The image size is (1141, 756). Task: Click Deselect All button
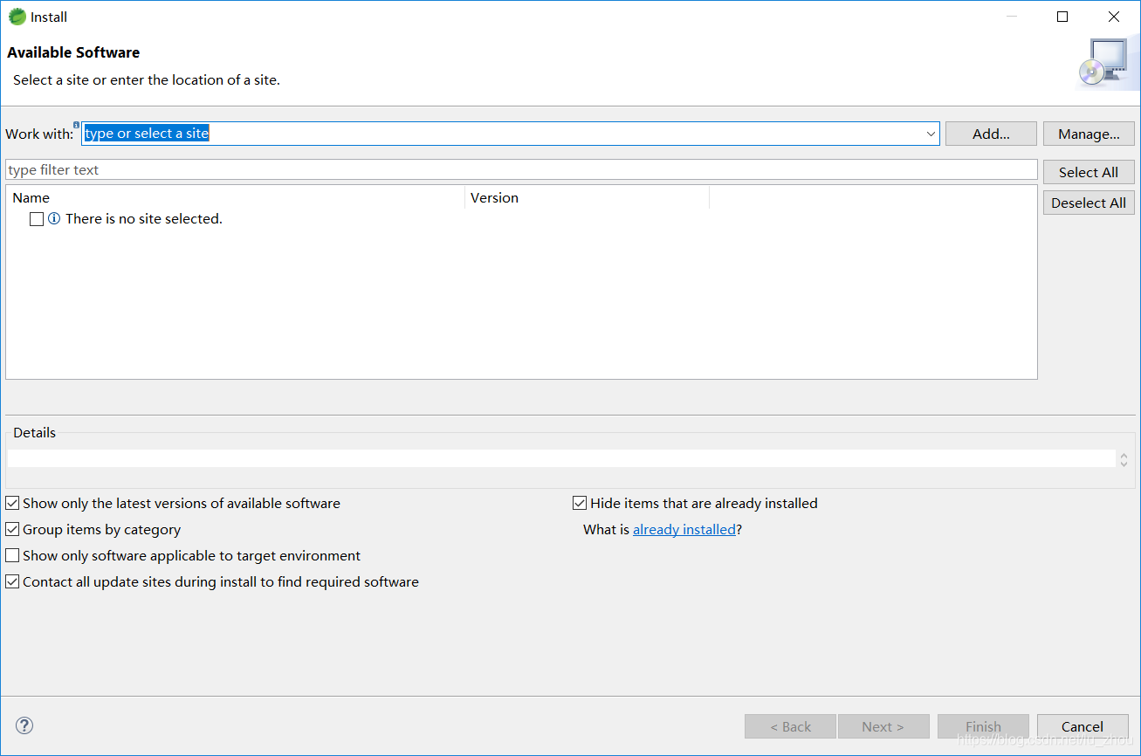point(1089,203)
